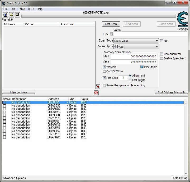Open the Table menu
The height and width of the screenshot is (182, 190).
pyautogui.click(x=22, y=9)
